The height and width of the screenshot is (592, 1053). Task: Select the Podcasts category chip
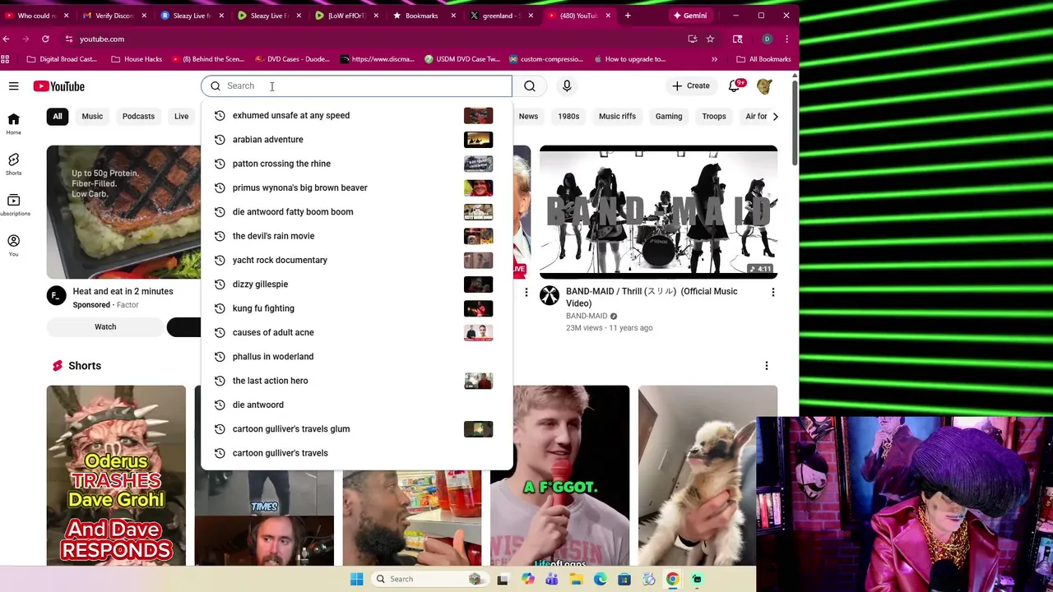click(138, 116)
